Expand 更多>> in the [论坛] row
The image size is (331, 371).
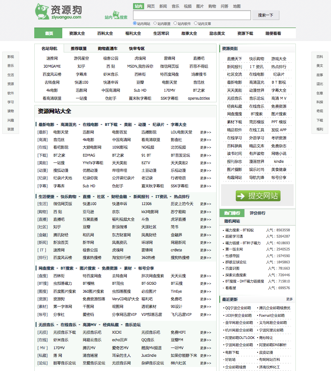click(206, 363)
